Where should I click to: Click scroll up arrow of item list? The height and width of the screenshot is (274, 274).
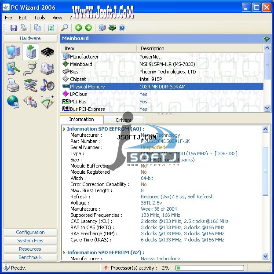[x=267, y=48]
